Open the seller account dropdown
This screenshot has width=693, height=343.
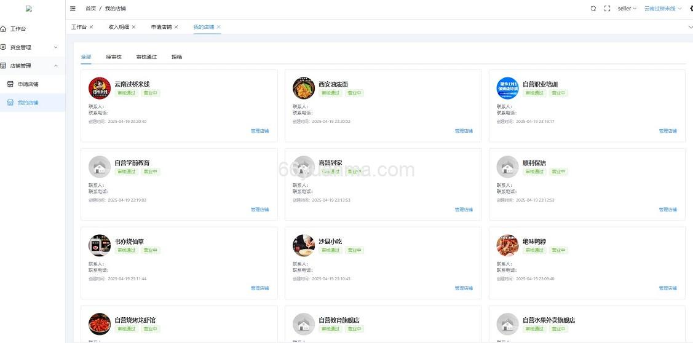627,9
